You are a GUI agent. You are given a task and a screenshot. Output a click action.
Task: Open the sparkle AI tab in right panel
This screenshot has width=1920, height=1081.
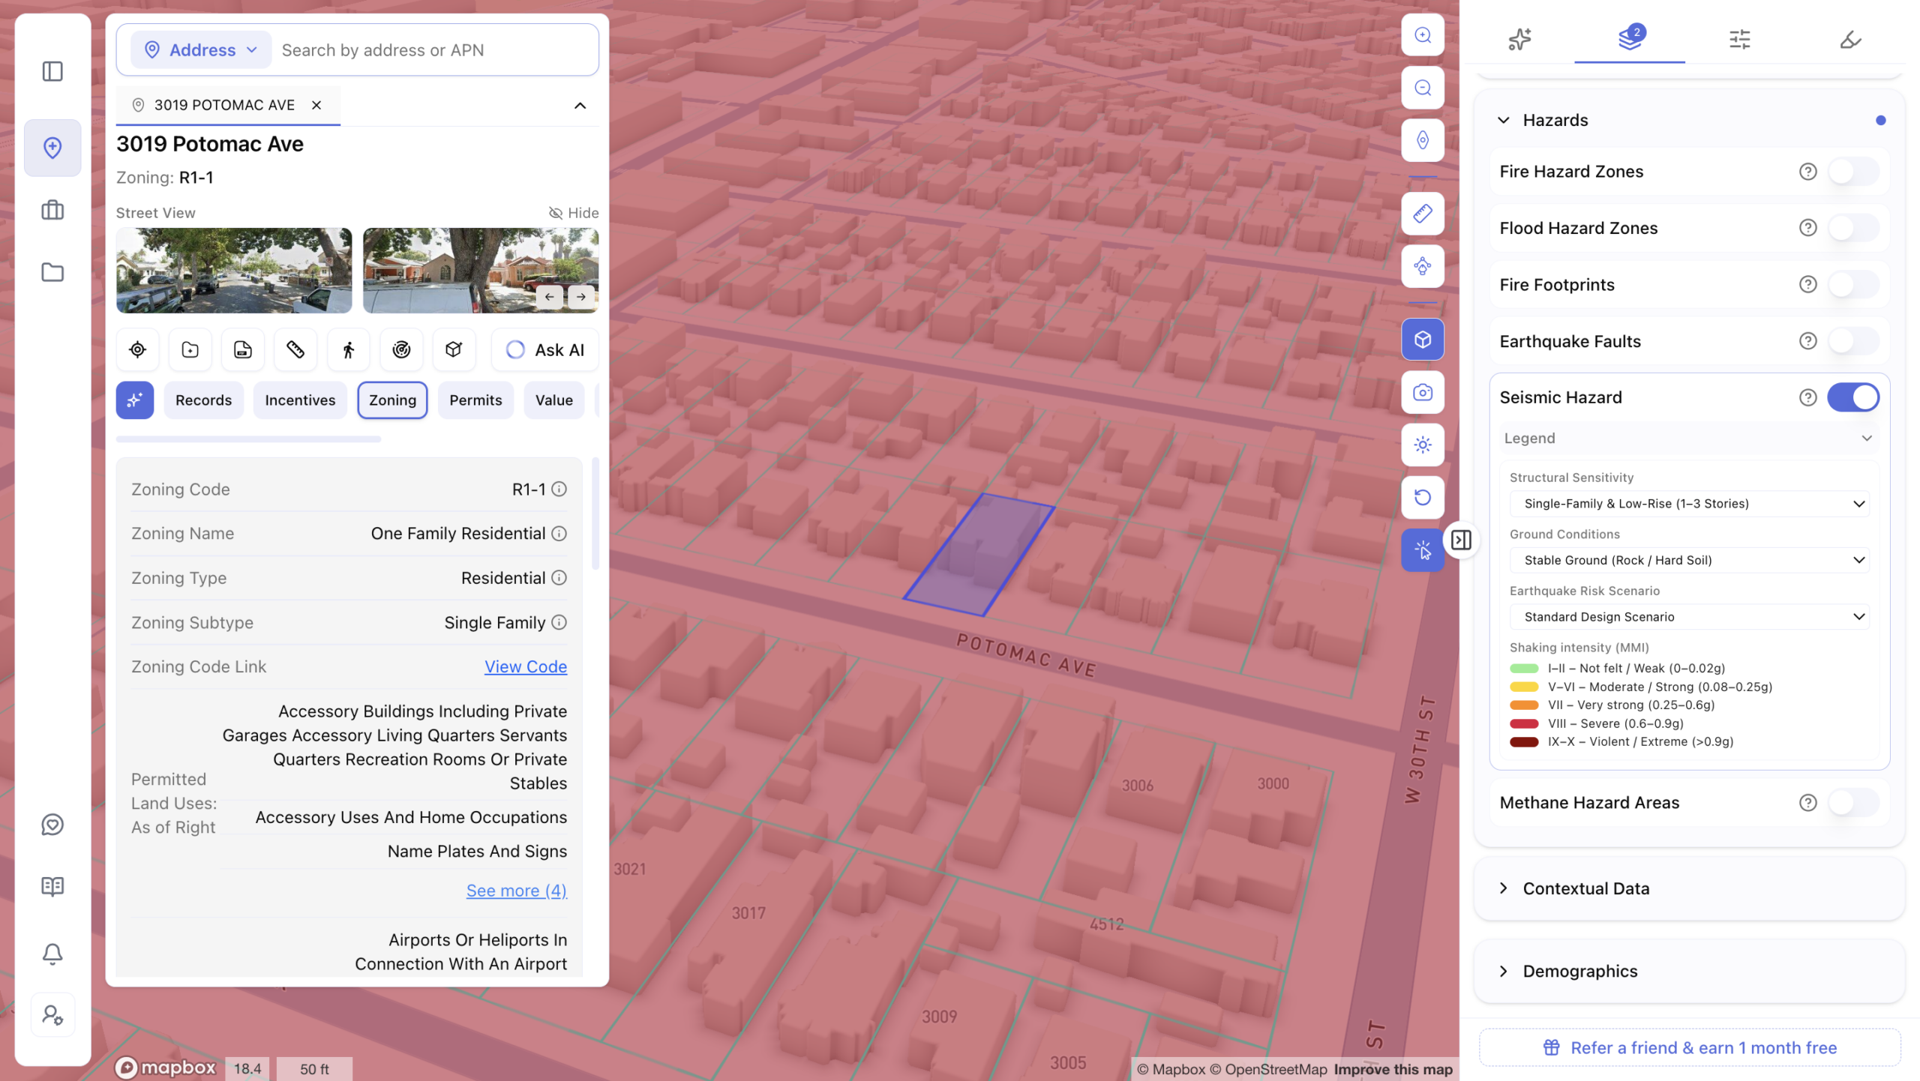point(1519,38)
